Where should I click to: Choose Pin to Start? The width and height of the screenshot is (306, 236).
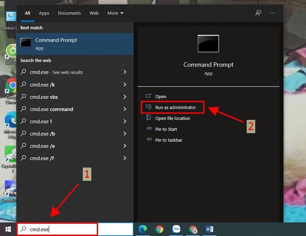166,129
